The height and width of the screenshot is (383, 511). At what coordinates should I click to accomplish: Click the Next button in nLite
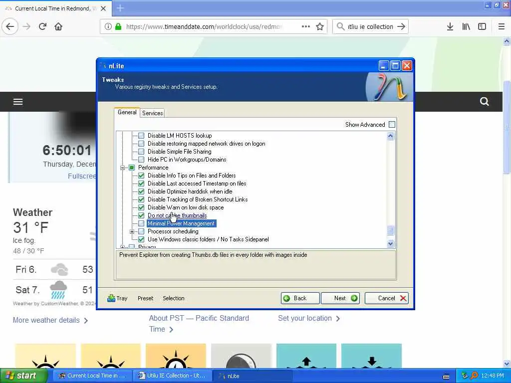340,298
